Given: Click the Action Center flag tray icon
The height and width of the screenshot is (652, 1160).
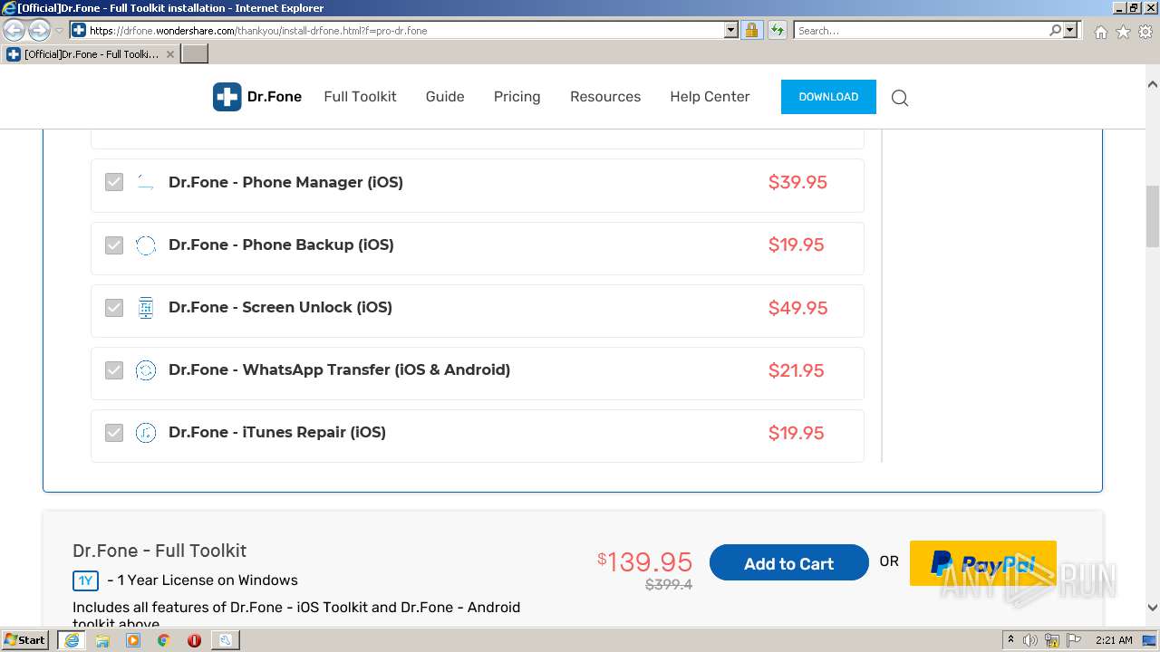Looking at the screenshot, I should point(1074,640).
